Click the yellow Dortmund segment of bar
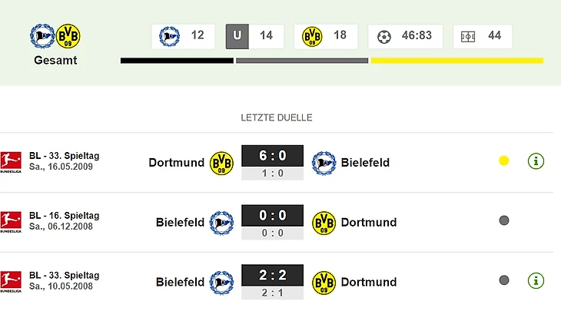The height and width of the screenshot is (311, 561). pos(457,61)
